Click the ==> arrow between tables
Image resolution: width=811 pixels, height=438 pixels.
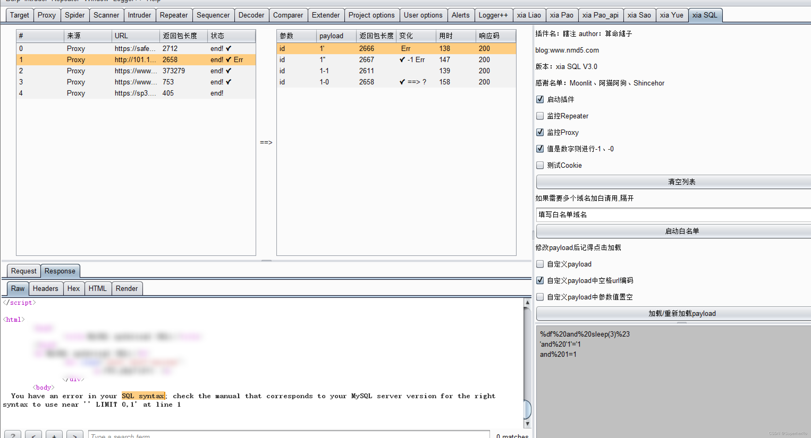(x=266, y=143)
